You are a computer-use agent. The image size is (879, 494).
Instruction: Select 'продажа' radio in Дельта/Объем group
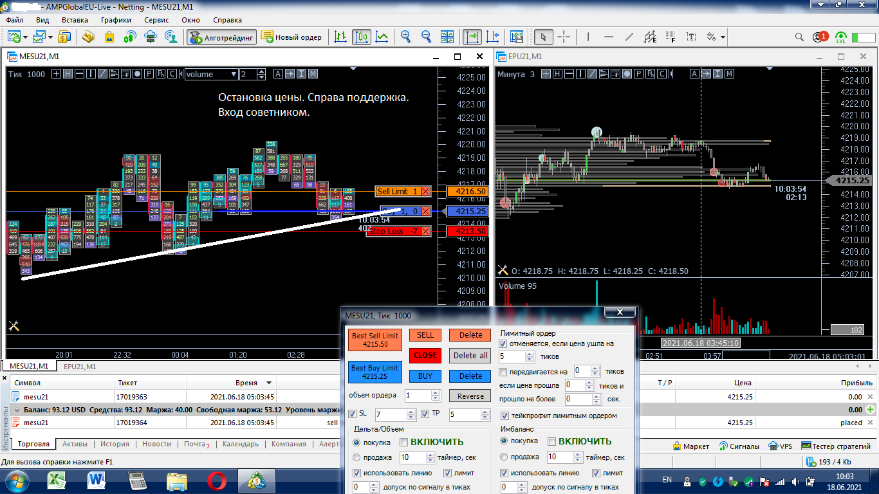(x=356, y=457)
